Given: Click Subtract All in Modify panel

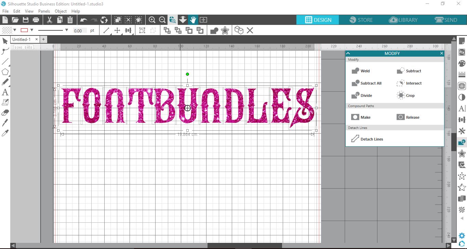Looking at the screenshot, I should 366,83.
